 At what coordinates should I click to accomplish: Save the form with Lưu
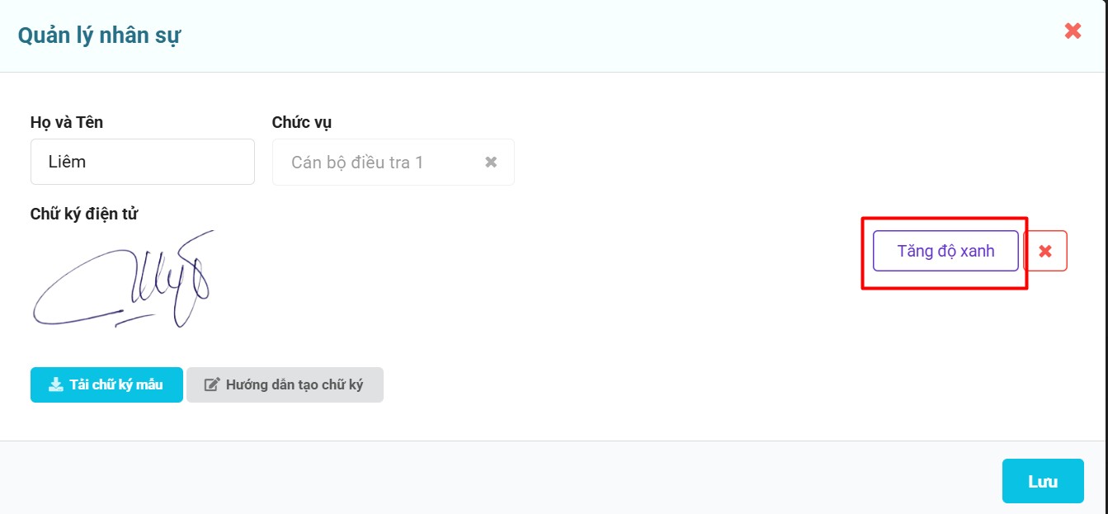pos(1043,481)
